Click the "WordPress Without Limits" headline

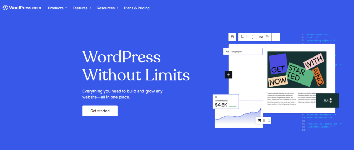[x=136, y=66]
